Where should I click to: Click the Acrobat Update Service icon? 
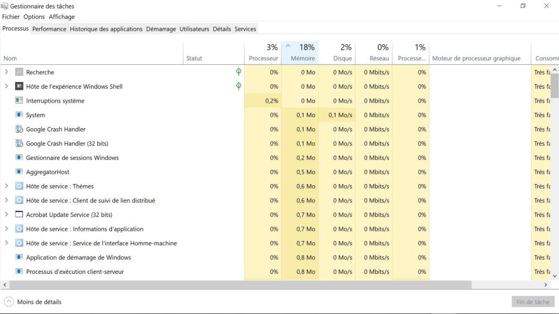pyautogui.click(x=19, y=215)
